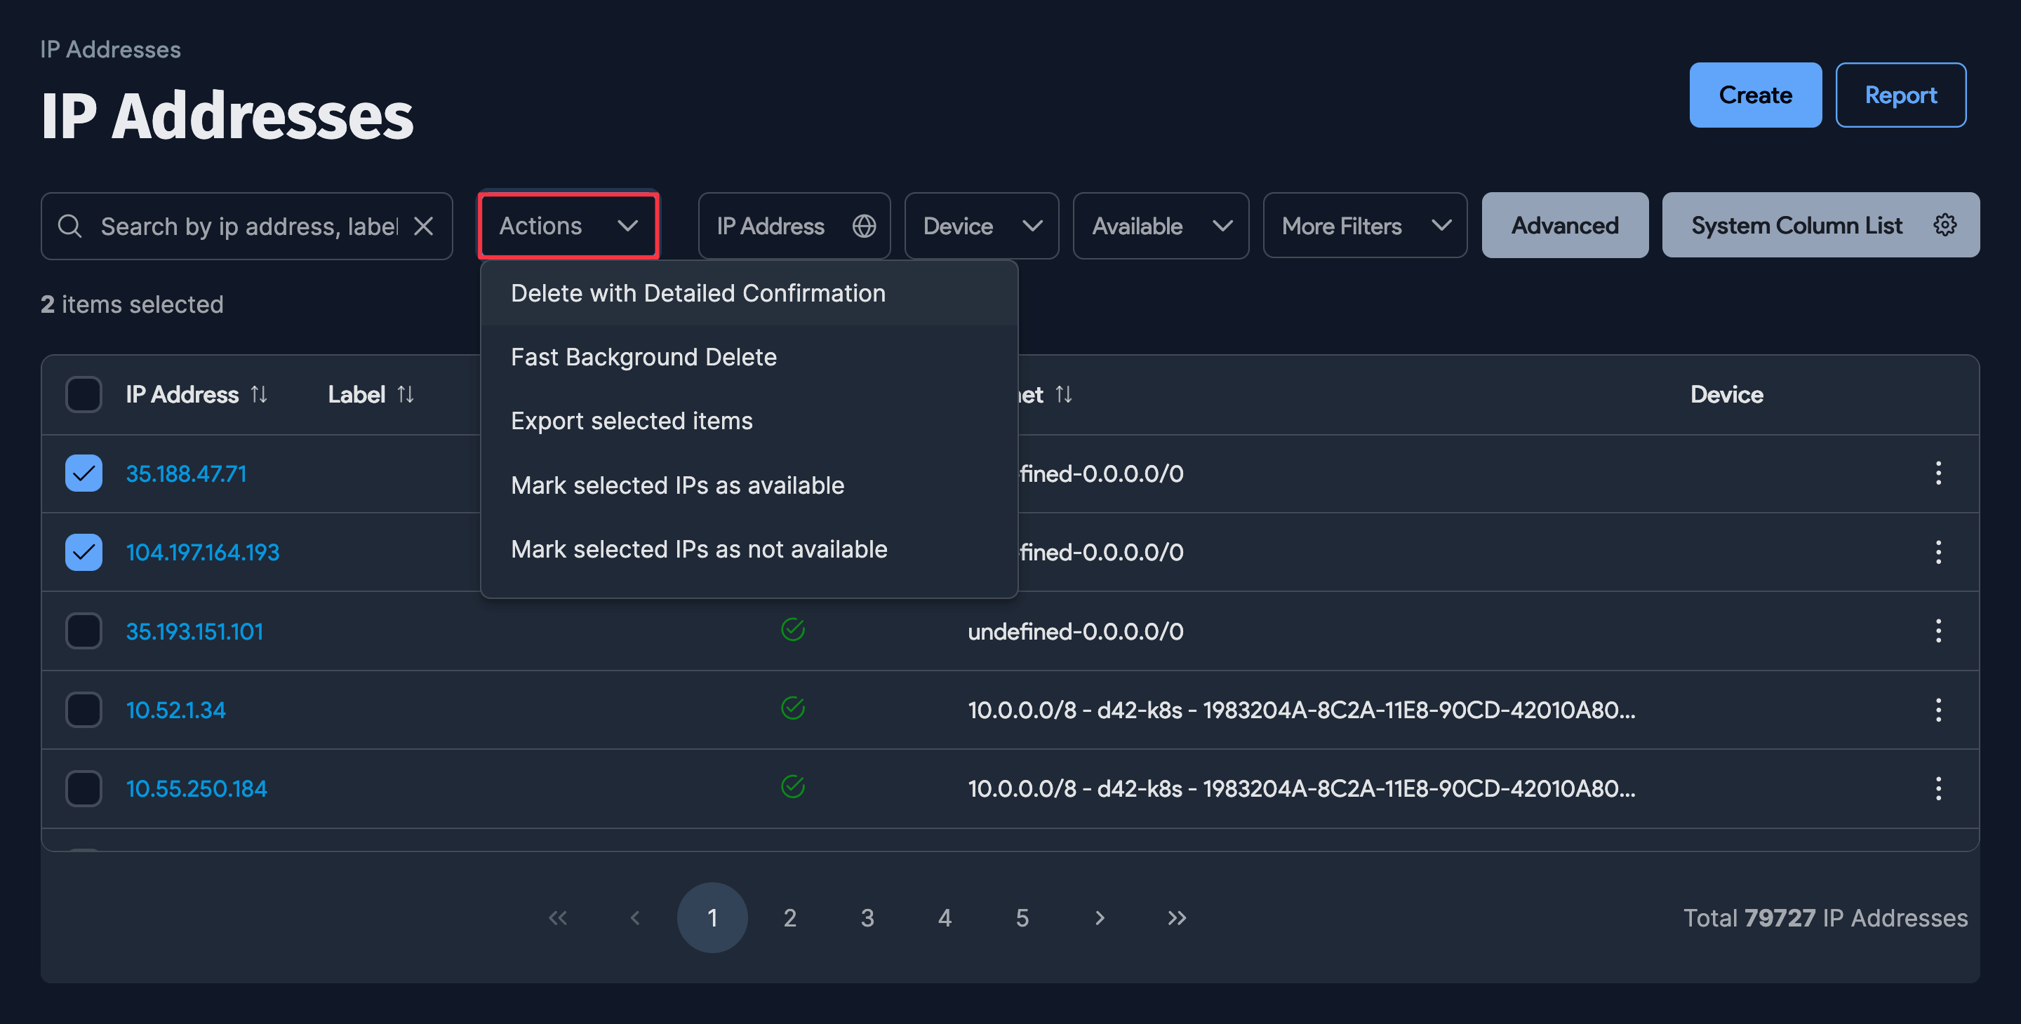Expand the Available filter dropdown
Viewport: 2021px width, 1024px height.
point(1161,226)
